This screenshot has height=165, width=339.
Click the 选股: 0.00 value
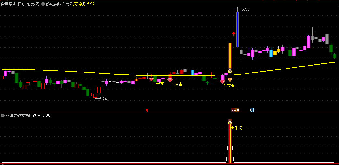[42, 115]
